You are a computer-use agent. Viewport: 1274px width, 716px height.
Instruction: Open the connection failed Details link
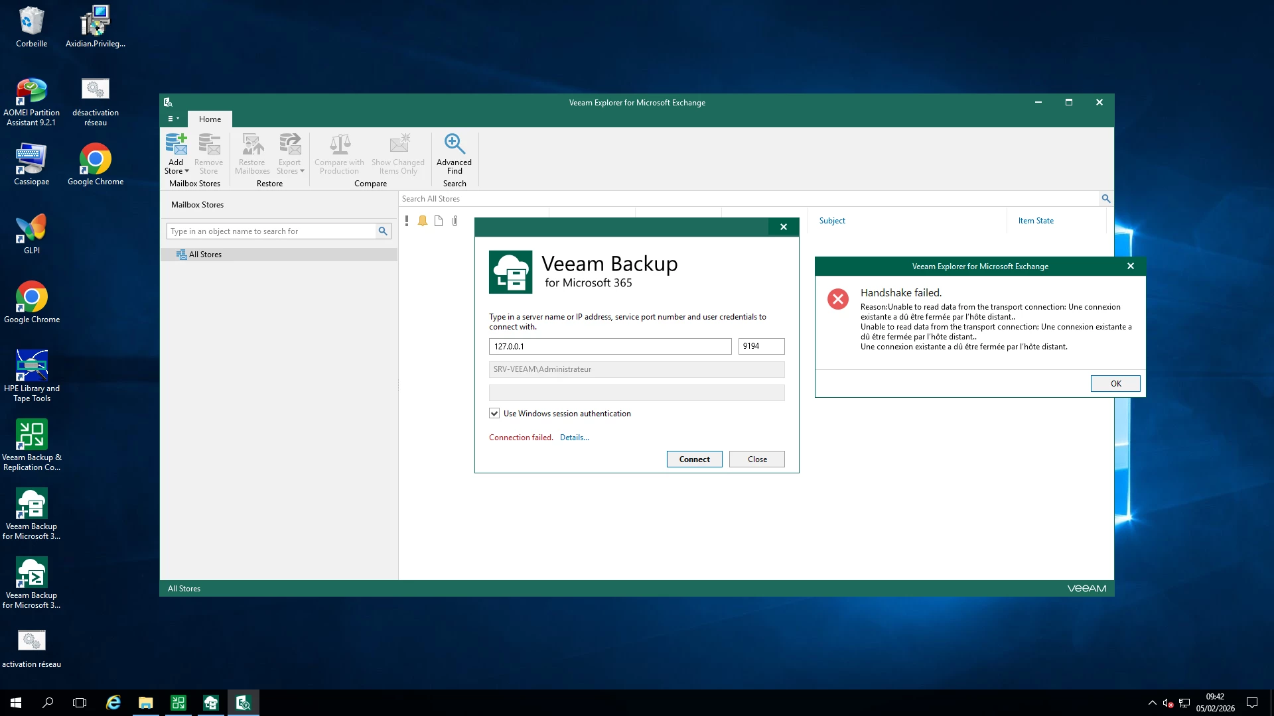click(x=574, y=438)
